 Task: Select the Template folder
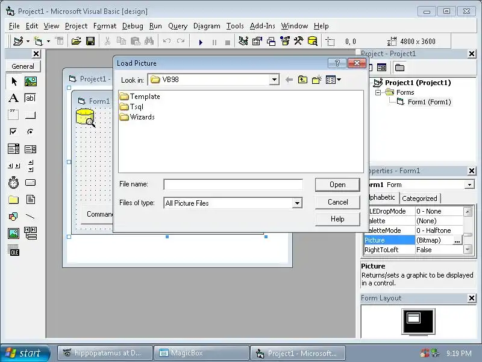click(140, 97)
